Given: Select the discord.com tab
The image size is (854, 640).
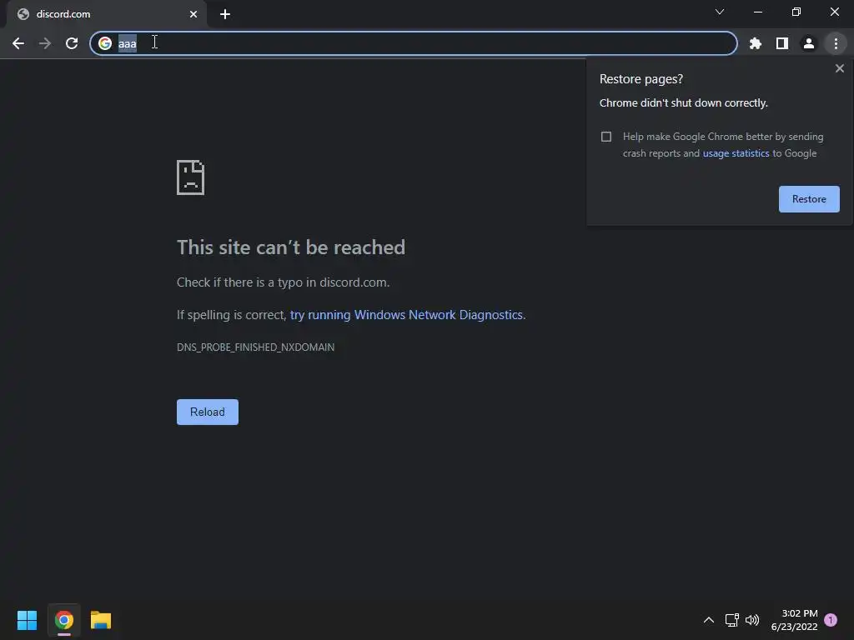Looking at the screenshot, I should click(106, 14).
